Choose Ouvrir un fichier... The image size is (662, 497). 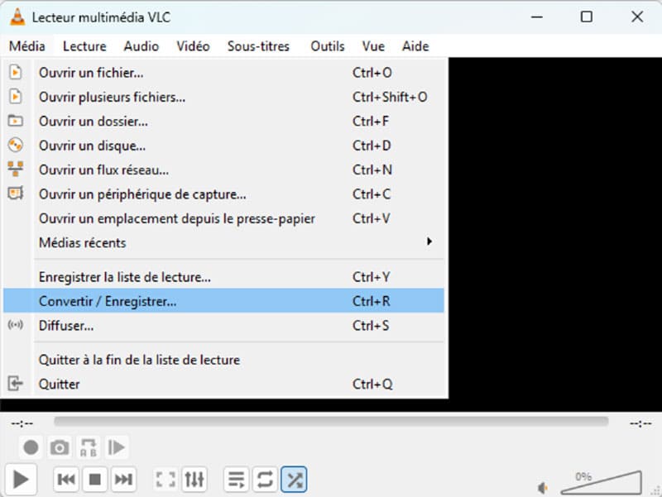223,73
